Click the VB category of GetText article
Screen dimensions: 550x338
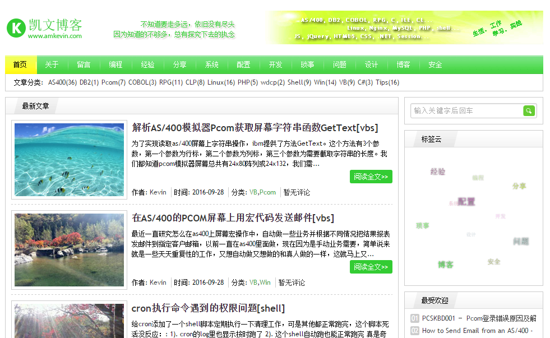(x=253, y=192)
